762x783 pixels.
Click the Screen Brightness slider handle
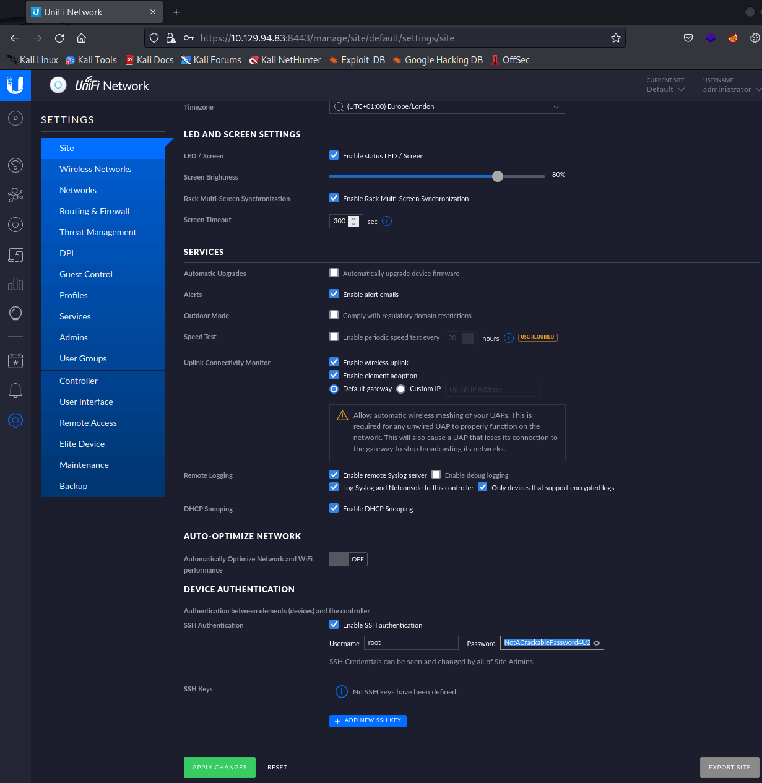coord(498,176)
